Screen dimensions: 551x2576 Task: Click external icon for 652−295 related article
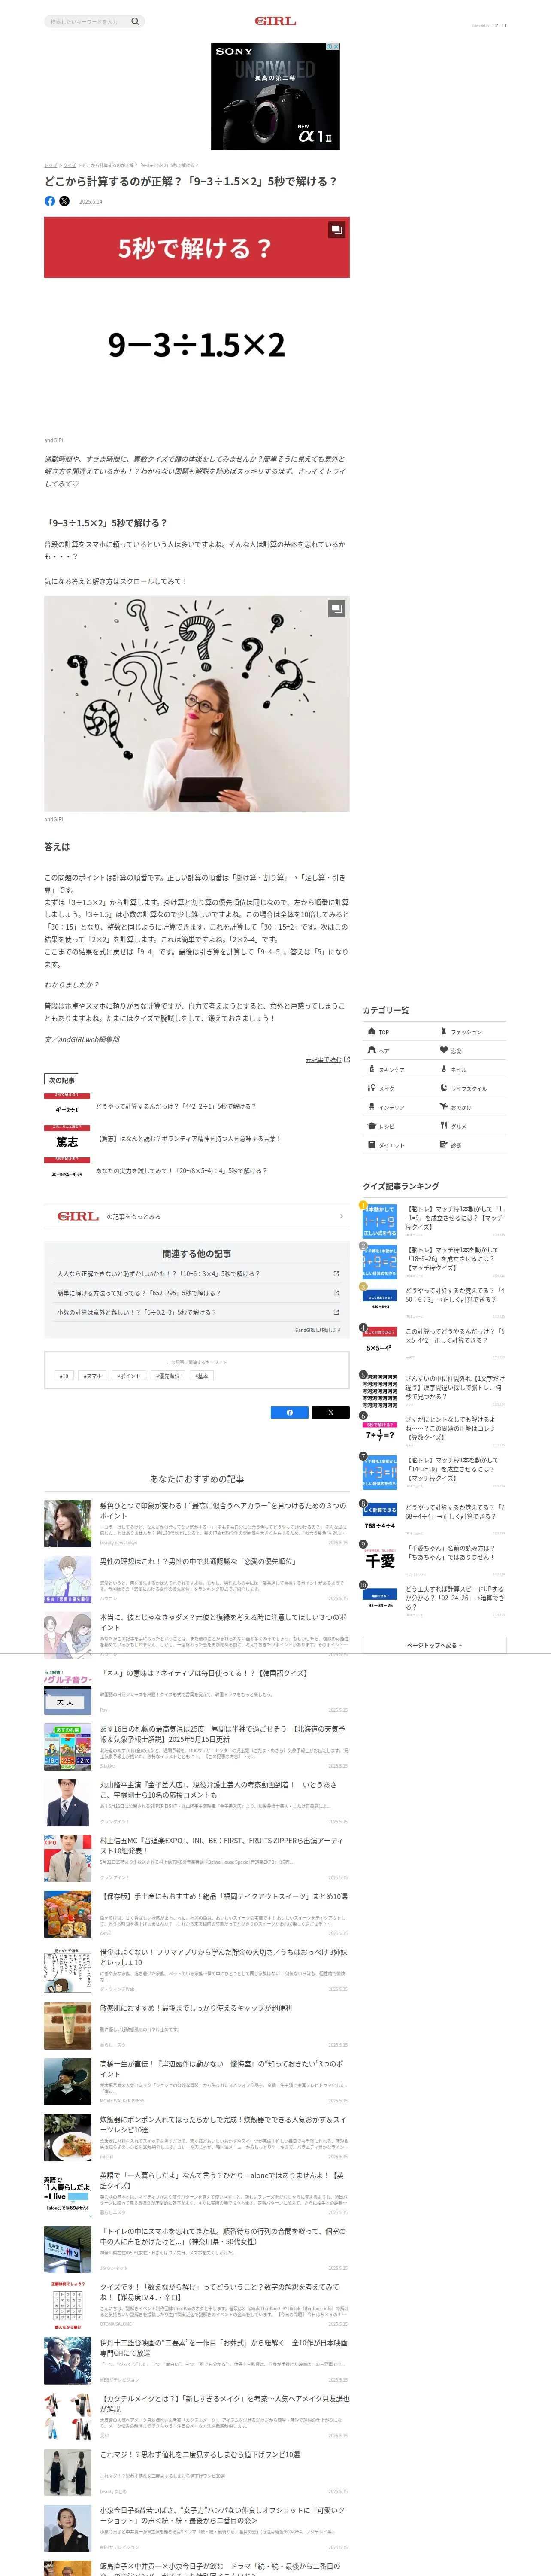(x=336, y=1293)
